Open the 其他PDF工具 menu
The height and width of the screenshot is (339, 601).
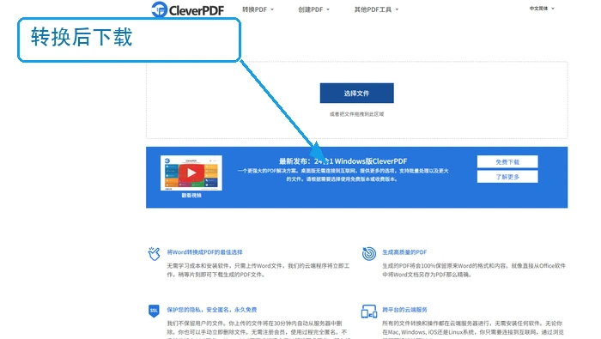(x=376, y=9)
